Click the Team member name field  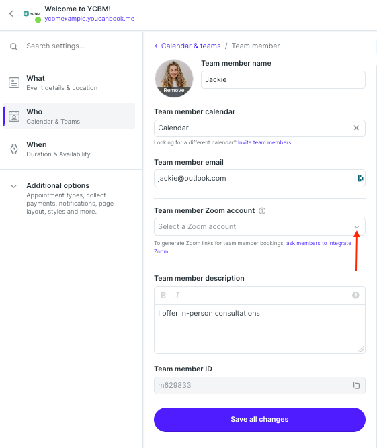point(283,79)
